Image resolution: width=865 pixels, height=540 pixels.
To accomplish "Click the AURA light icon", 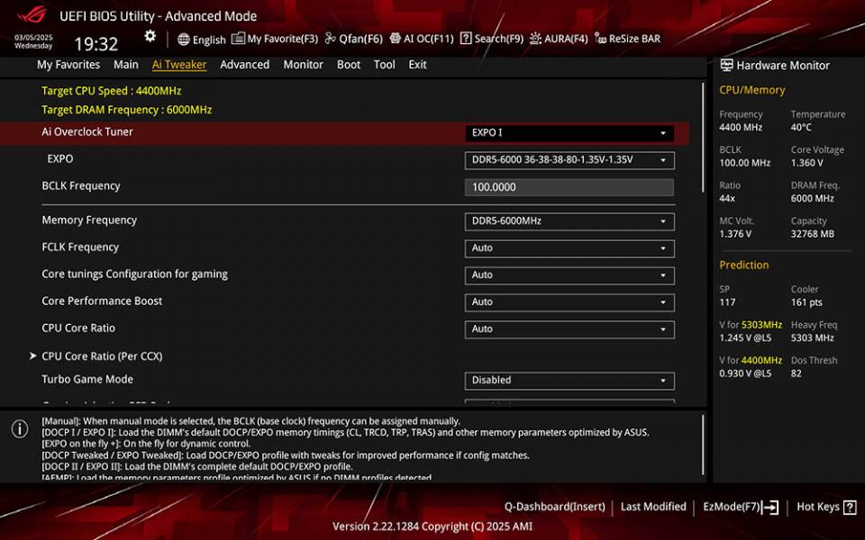I will point(535,38).
